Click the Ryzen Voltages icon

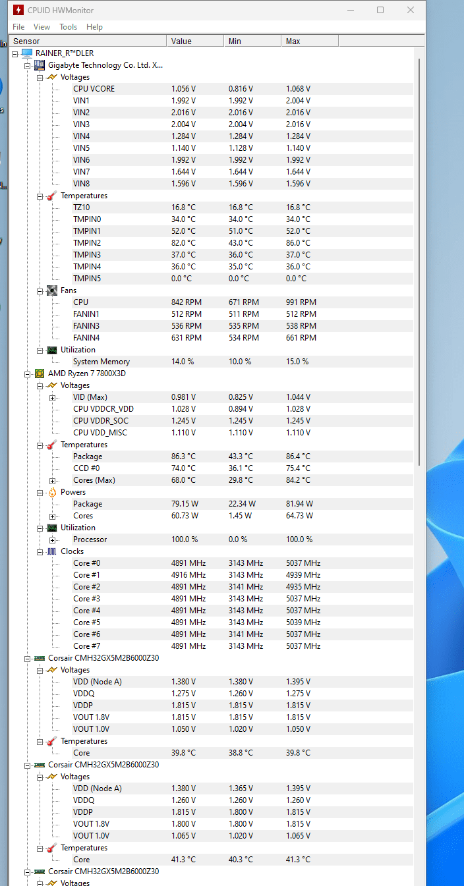[x=51, y=385]
